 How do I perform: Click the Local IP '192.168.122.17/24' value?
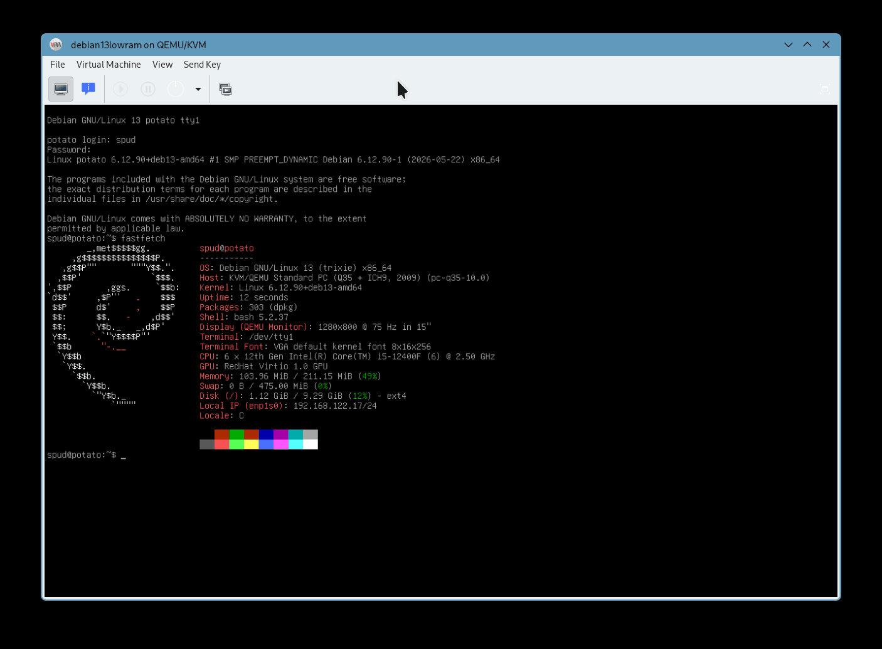335,406
